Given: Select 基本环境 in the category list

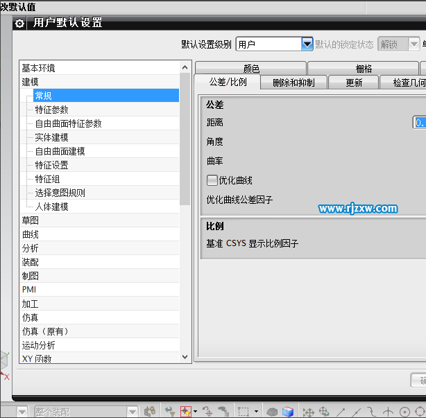Looking at the screenshot, I should tap(99, 68).
